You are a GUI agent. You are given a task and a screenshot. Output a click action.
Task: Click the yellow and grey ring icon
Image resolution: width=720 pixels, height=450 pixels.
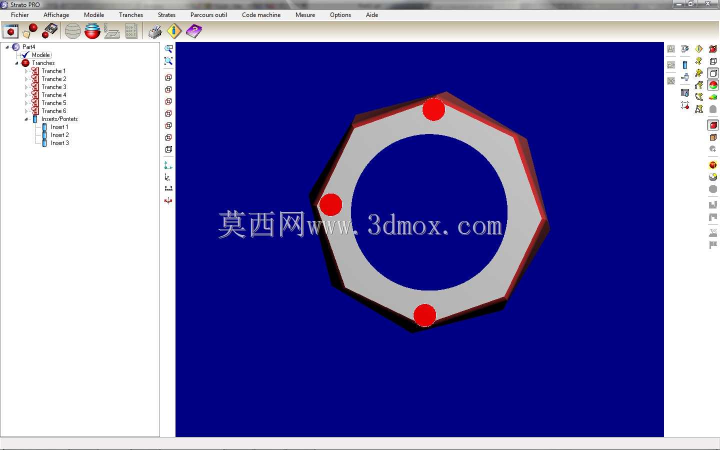713,177
